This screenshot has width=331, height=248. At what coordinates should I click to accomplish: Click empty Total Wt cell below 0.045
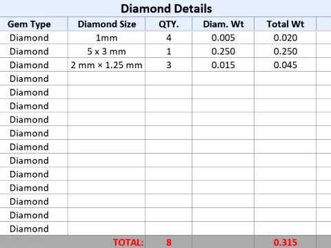285,79
